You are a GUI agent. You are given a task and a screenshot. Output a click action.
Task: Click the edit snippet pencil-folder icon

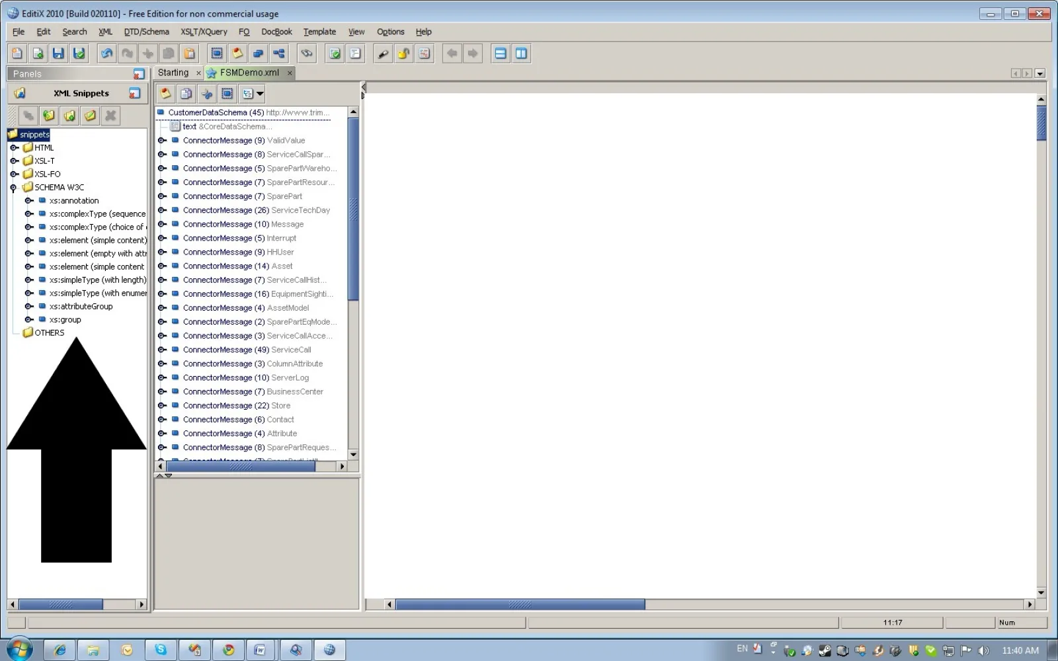(x=90, y=116)
